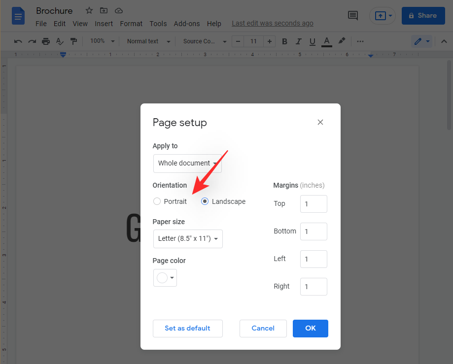Toggle bold text formatting
Screen dimensions: 453x364
[x=284, y=41]
